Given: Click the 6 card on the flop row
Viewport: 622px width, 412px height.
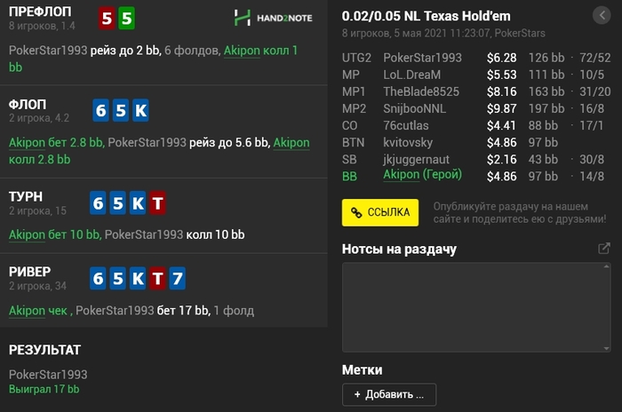Looking at the screenshot, I should point(100,110).
